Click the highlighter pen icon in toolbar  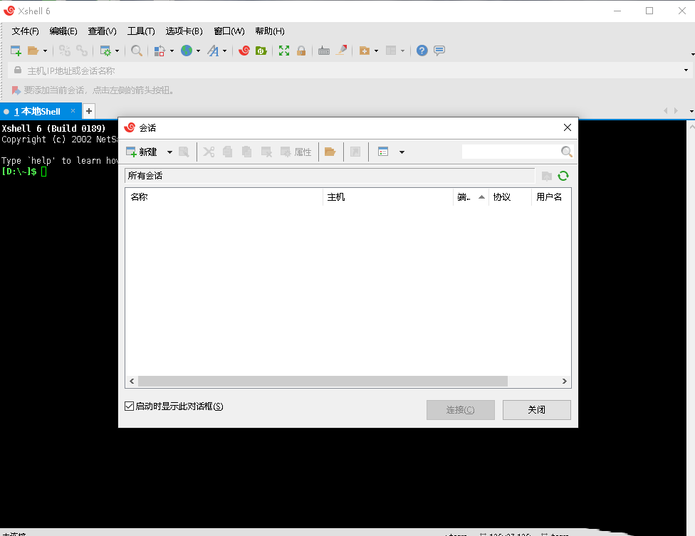click(x=341, y=51)
